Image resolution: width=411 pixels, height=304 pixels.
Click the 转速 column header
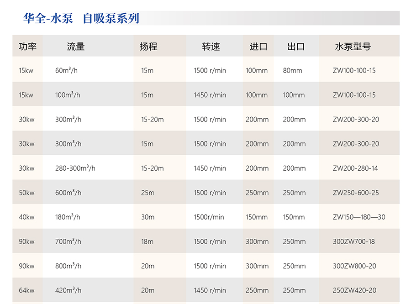(x=211, y=47)
